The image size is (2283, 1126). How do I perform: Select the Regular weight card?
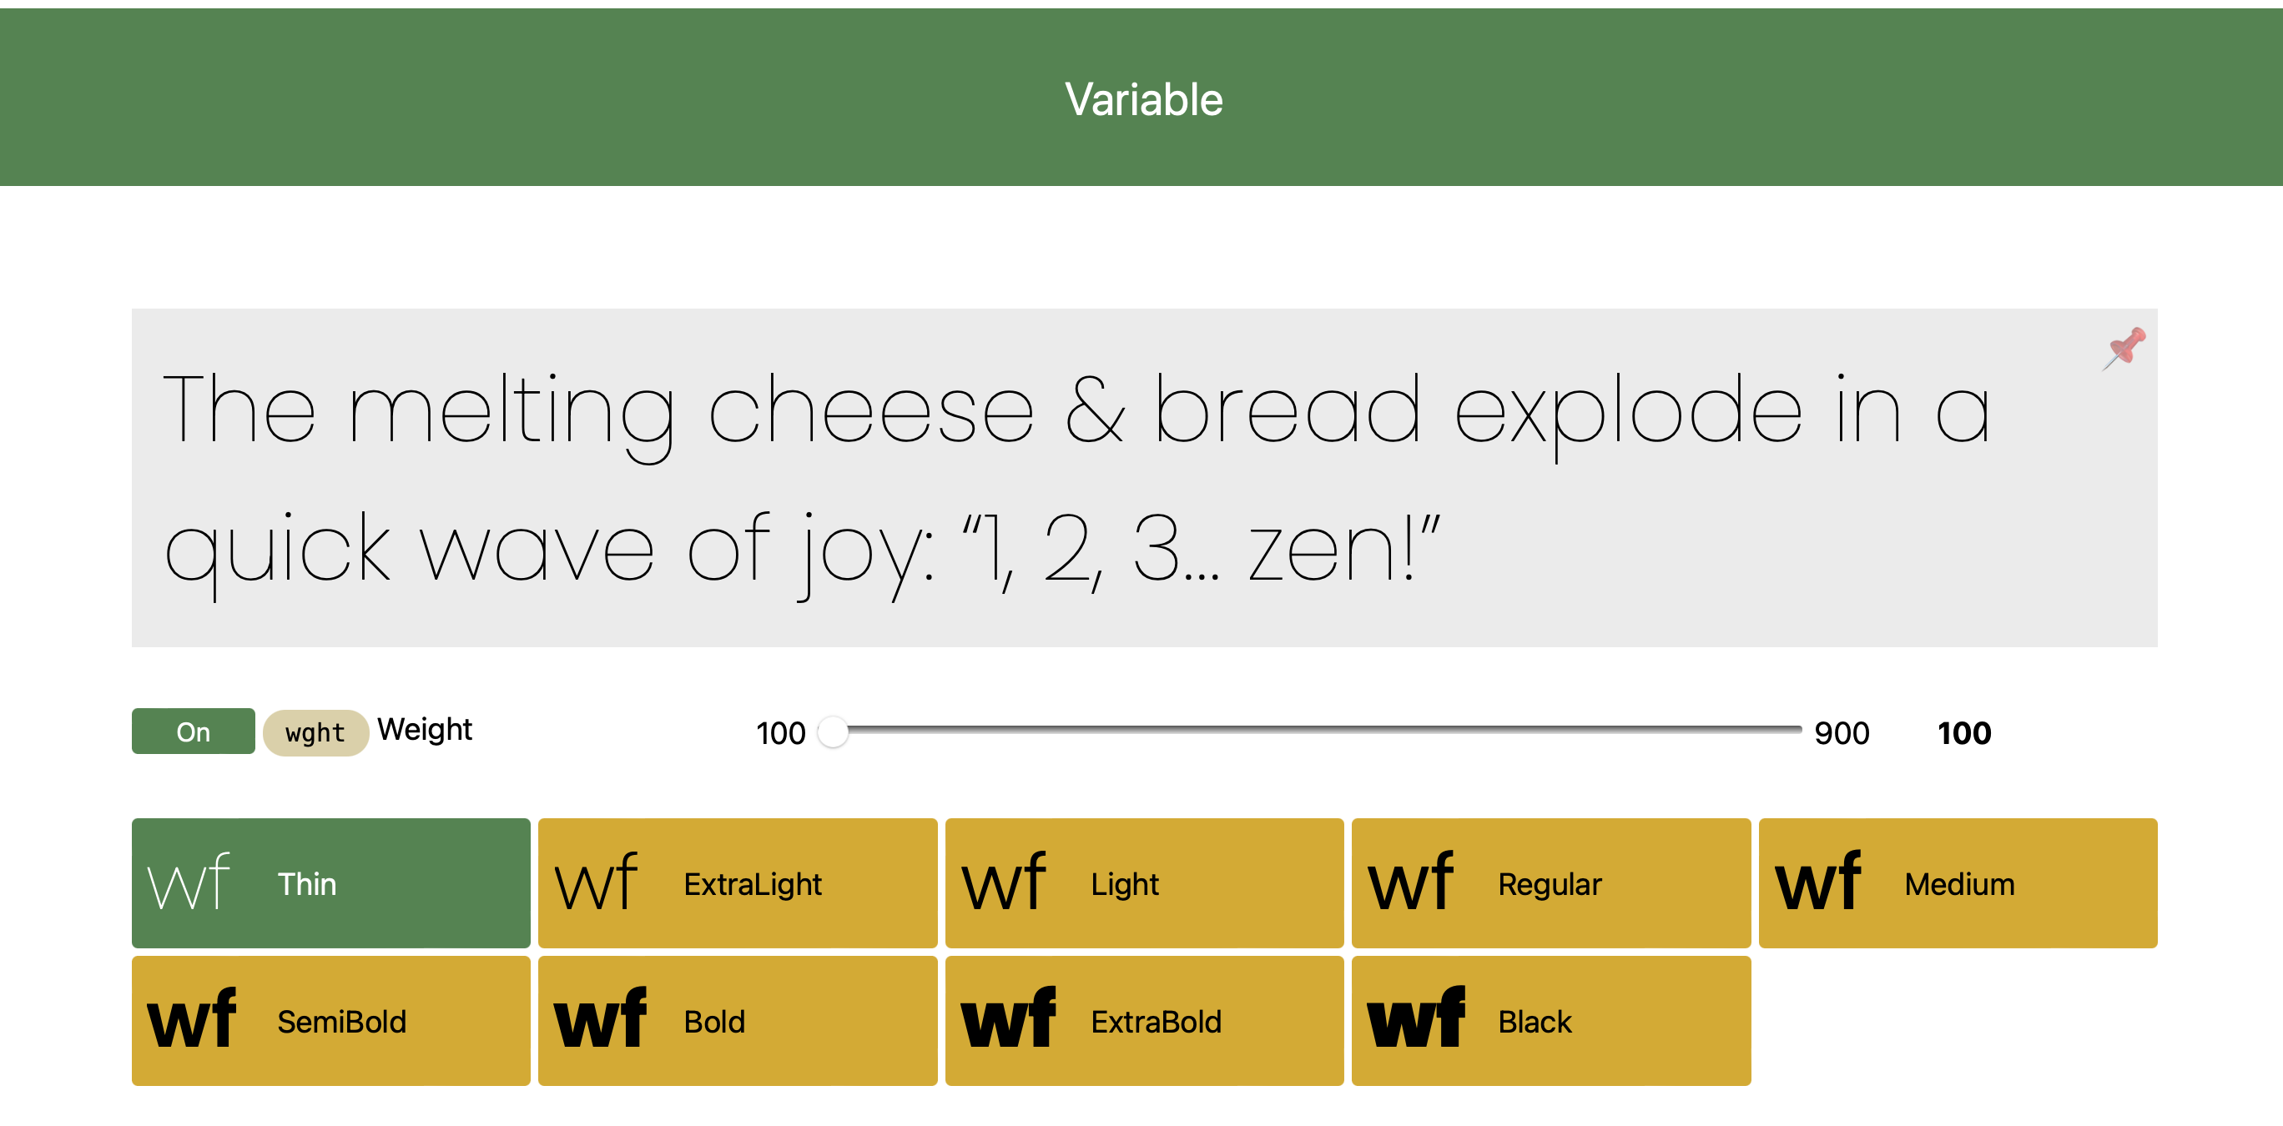[x=1550, y=882]
